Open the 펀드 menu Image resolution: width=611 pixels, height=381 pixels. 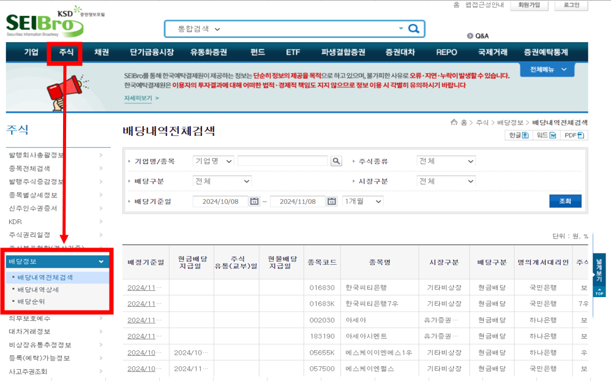[x=258, y=52]
